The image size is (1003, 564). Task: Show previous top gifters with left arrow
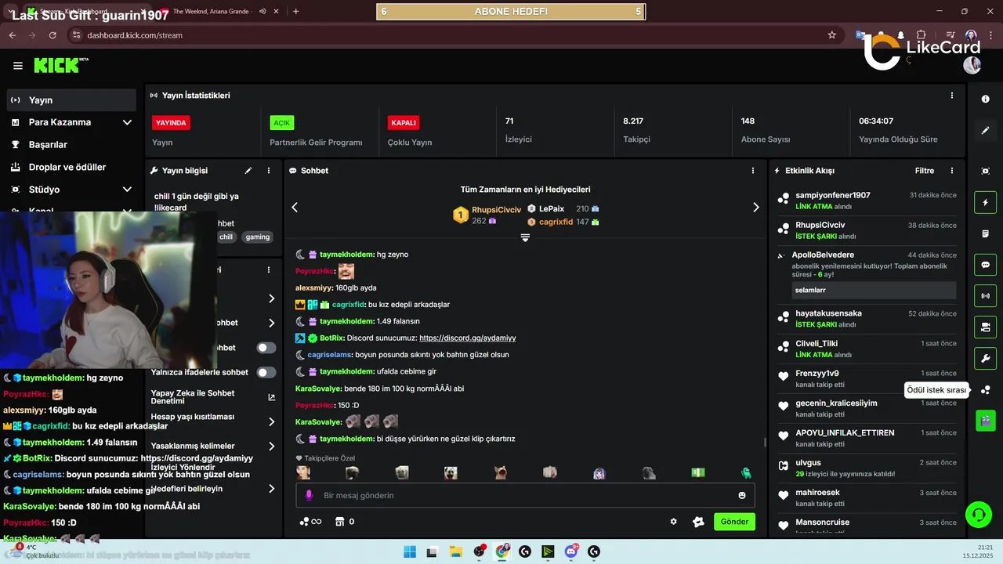pyautogui.click(x=295, y=208)
